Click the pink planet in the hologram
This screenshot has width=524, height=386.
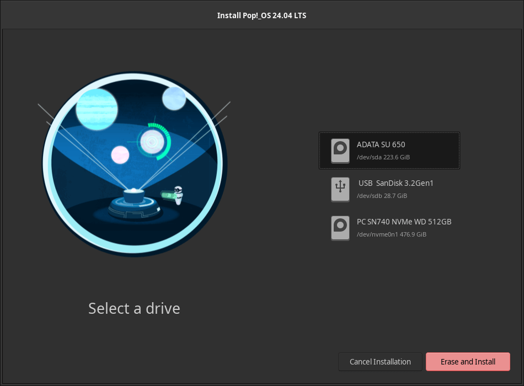(120, 155)
